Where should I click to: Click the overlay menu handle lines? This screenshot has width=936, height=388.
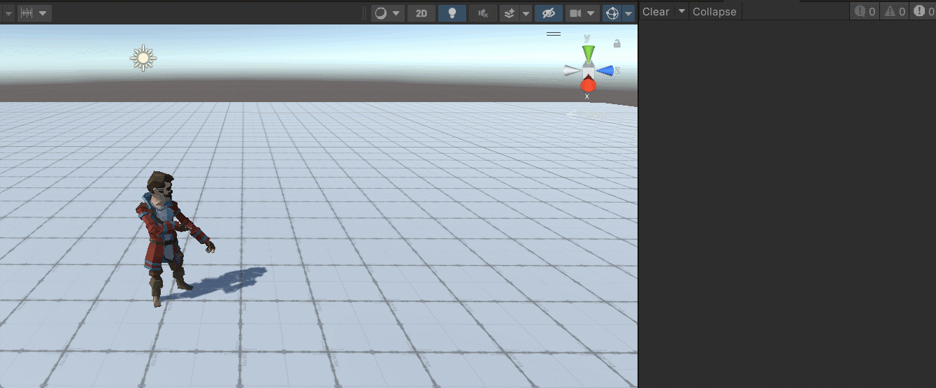pyautogui.click(x=554, y=33)
